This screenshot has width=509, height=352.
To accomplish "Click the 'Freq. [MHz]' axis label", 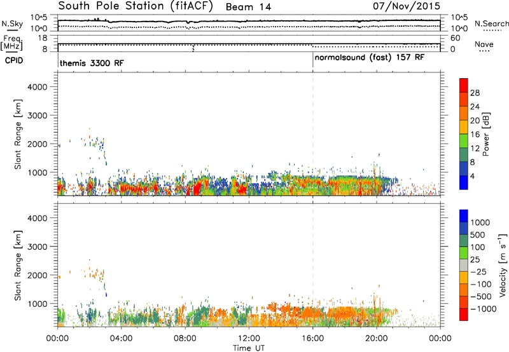I will [12, 43].
